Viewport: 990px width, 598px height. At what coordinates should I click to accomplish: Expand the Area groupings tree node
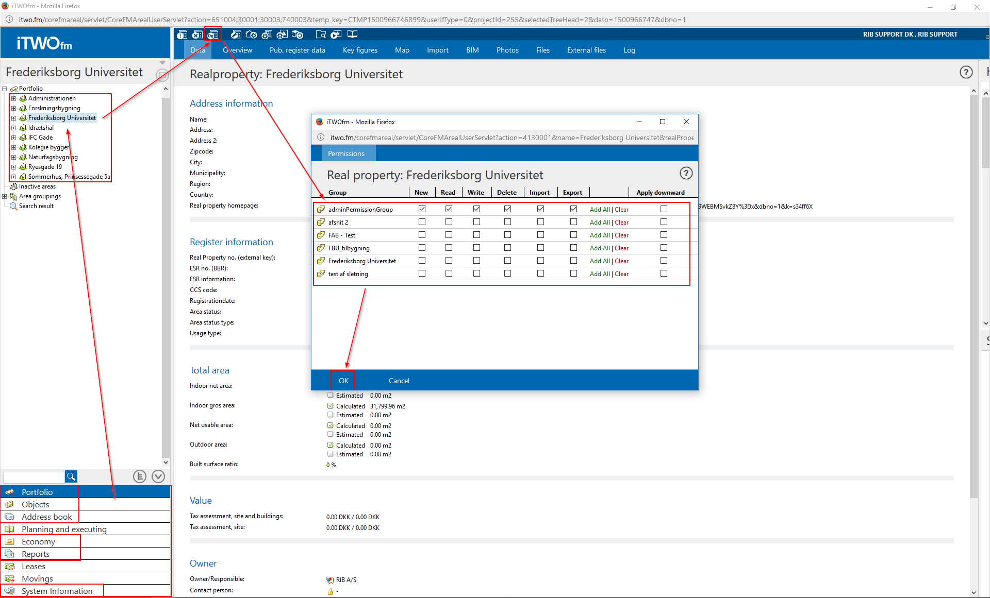point(4,196)
